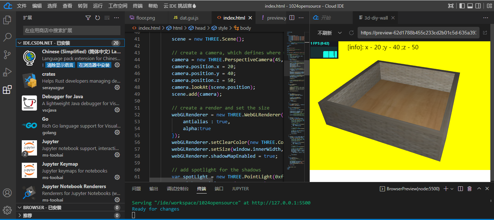Open gear settings for Jupyter Keymap
This screenshot has height=220, width=494.
(117, 177)
